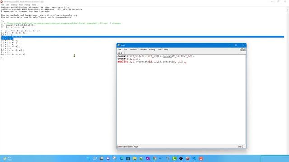Click the green kb.pl compiled message line
Viewport: 289px width, 162px height.
click(61, 23)
